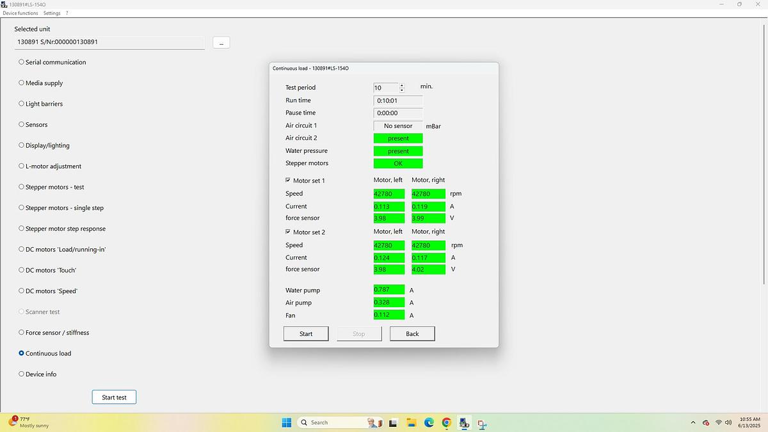Uncheck the Motor set 1 checkbox
Screen dimensions: 768x432
288,180
